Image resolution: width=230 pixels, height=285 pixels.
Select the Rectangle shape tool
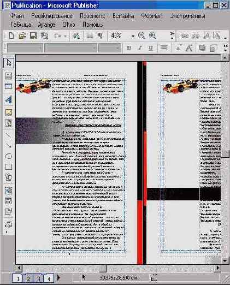[8, 167]
